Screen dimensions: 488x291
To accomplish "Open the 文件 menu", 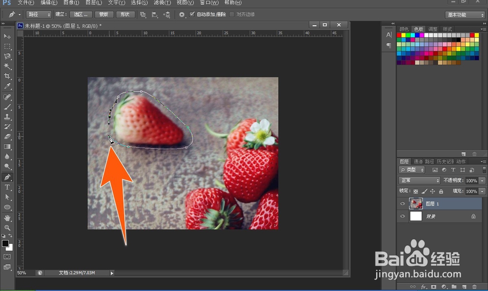I will coord(25,2).
